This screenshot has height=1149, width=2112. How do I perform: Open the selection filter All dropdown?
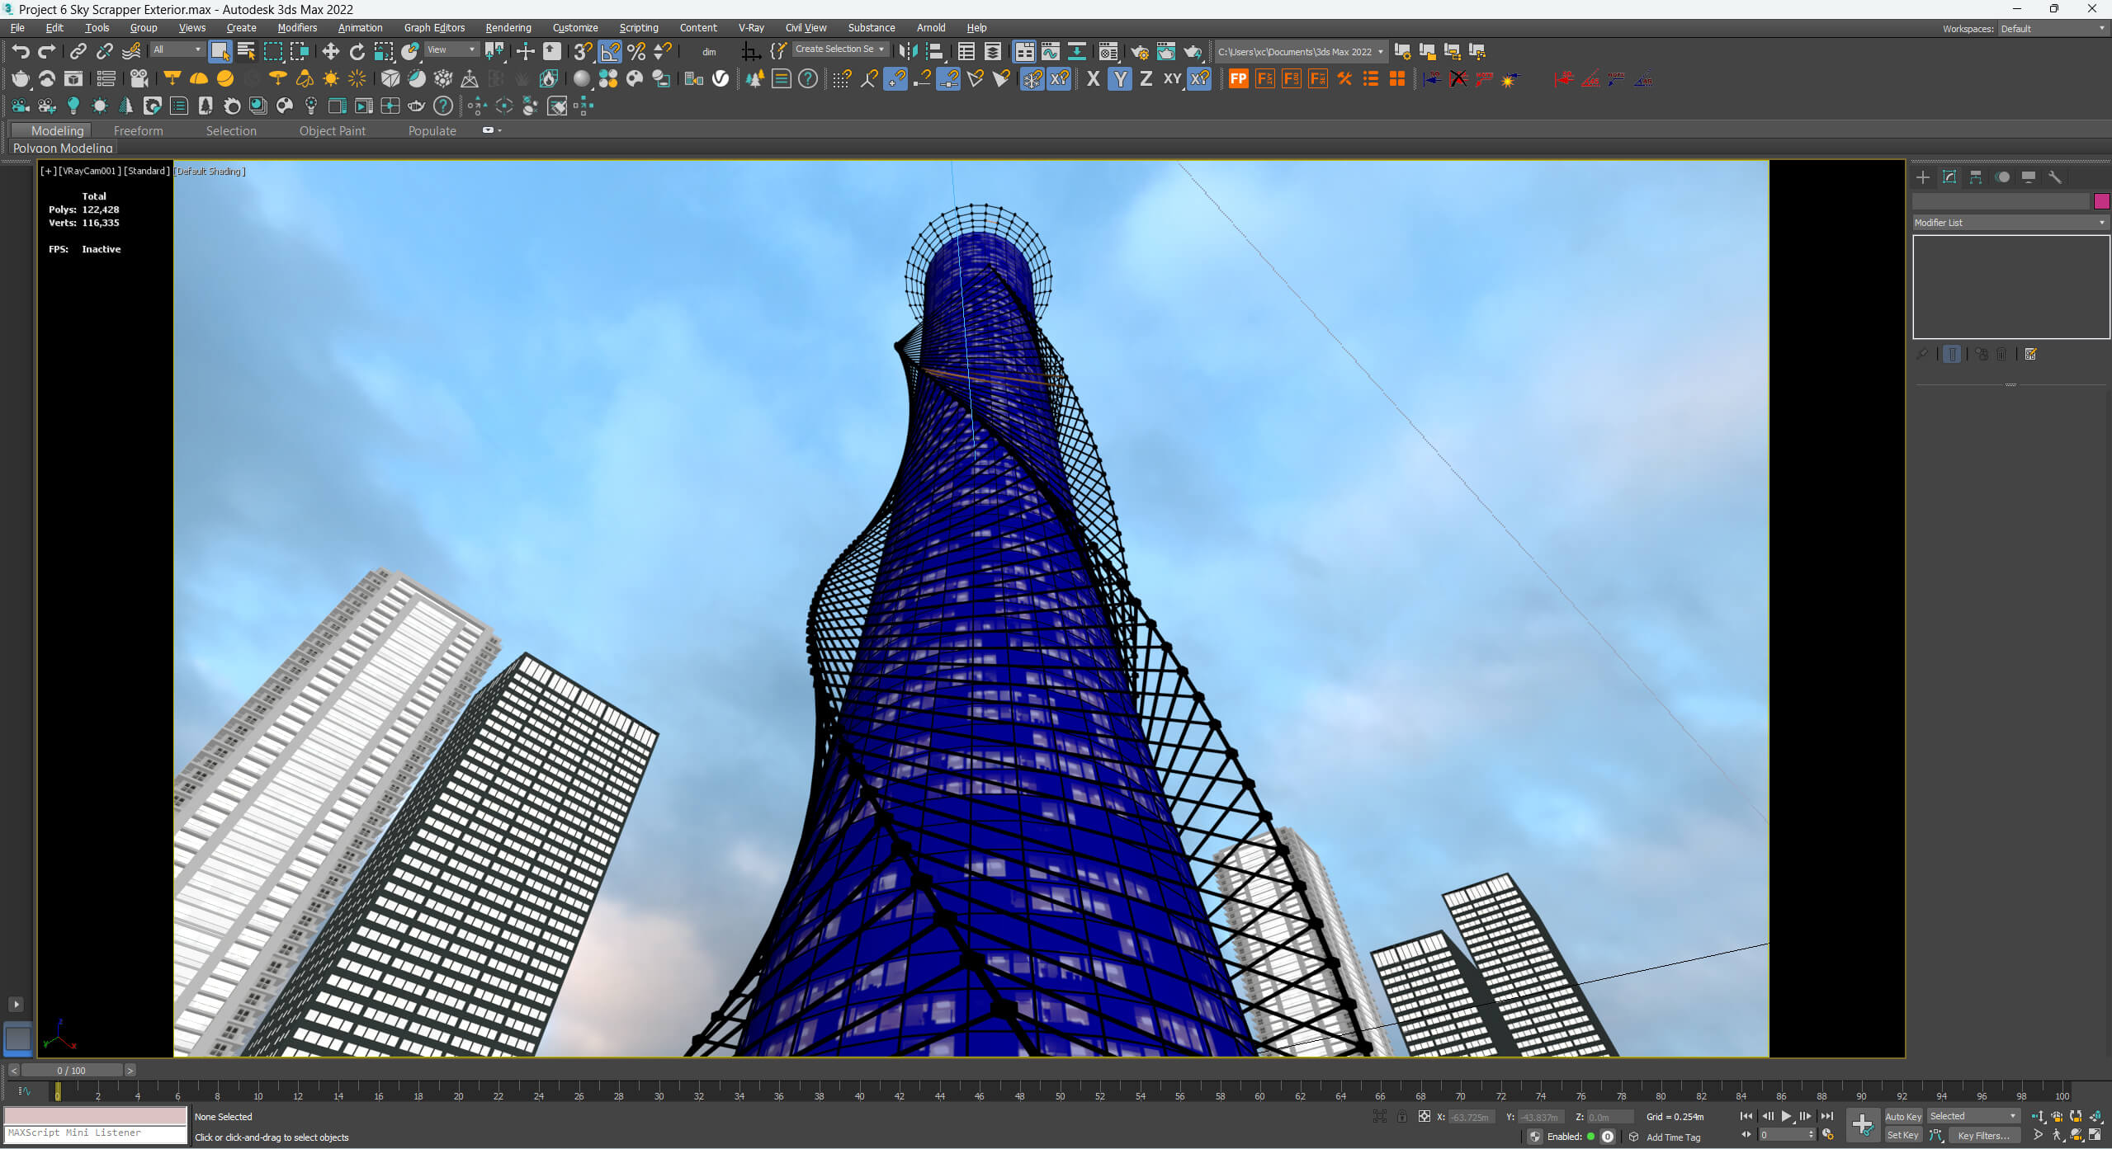coord(177,49)
